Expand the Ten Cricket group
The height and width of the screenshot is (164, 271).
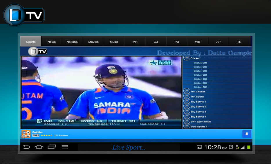point(187,91)
